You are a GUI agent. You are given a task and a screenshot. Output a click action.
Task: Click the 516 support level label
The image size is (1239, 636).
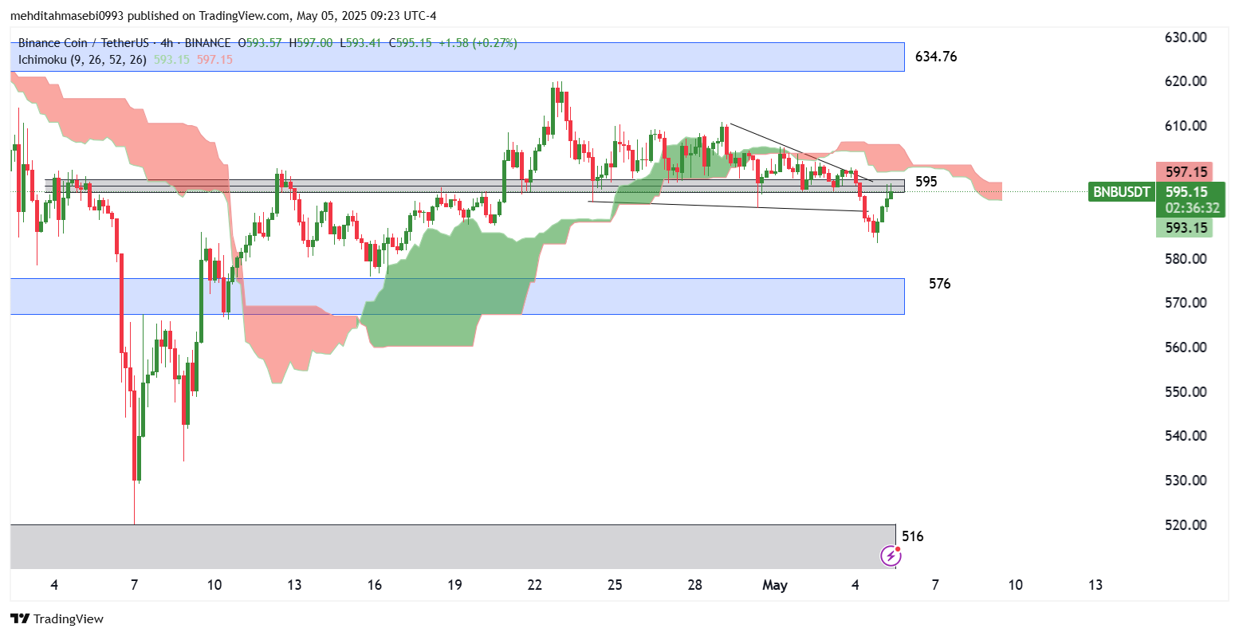913,536
